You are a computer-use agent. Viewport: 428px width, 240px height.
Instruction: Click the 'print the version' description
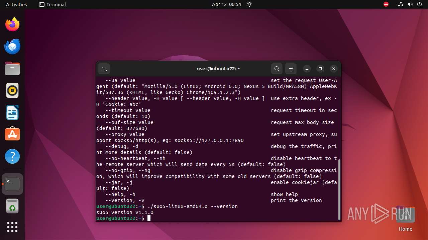[296, 200]
